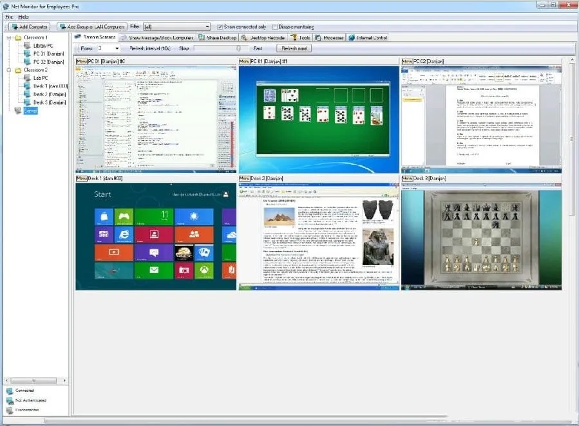Image resolution: width=579 pixels, height=426 pixels.
Task: Click the Classroom 2 folder icon
Action: 17,70
